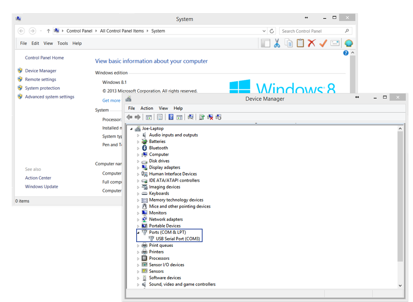Click the Control Panel Home link
This screenshot has height=302, width=413.
pyautogui.click(x=44, y=58)
